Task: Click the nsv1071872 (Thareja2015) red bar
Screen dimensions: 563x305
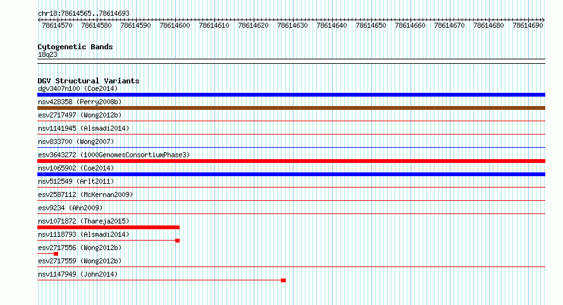Action: click(x=108, y=227)
